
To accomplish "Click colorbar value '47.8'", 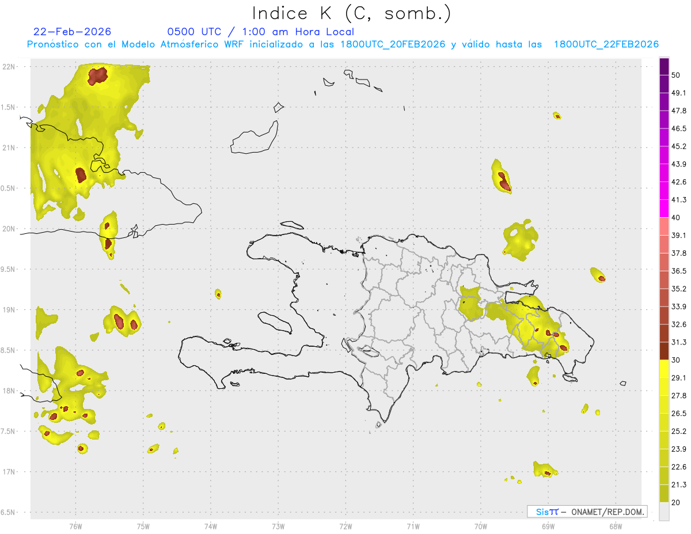I will 679,111.
